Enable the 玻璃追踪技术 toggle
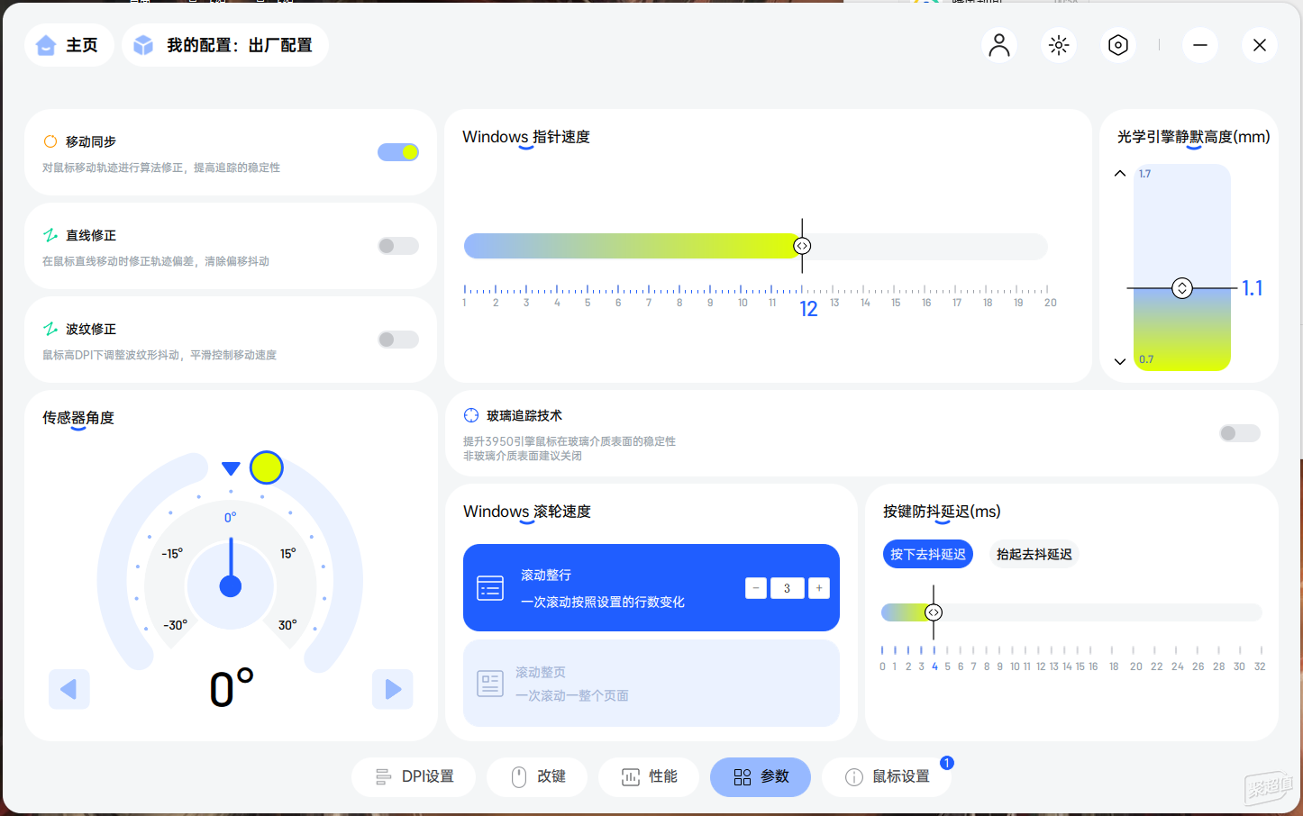Image resolution: width=1303 pixels, height=816 pixels. click(x=1239, y=433)
